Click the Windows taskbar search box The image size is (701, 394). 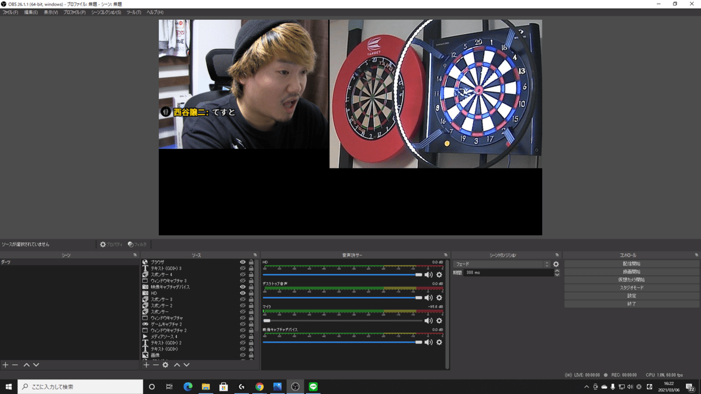81,386
